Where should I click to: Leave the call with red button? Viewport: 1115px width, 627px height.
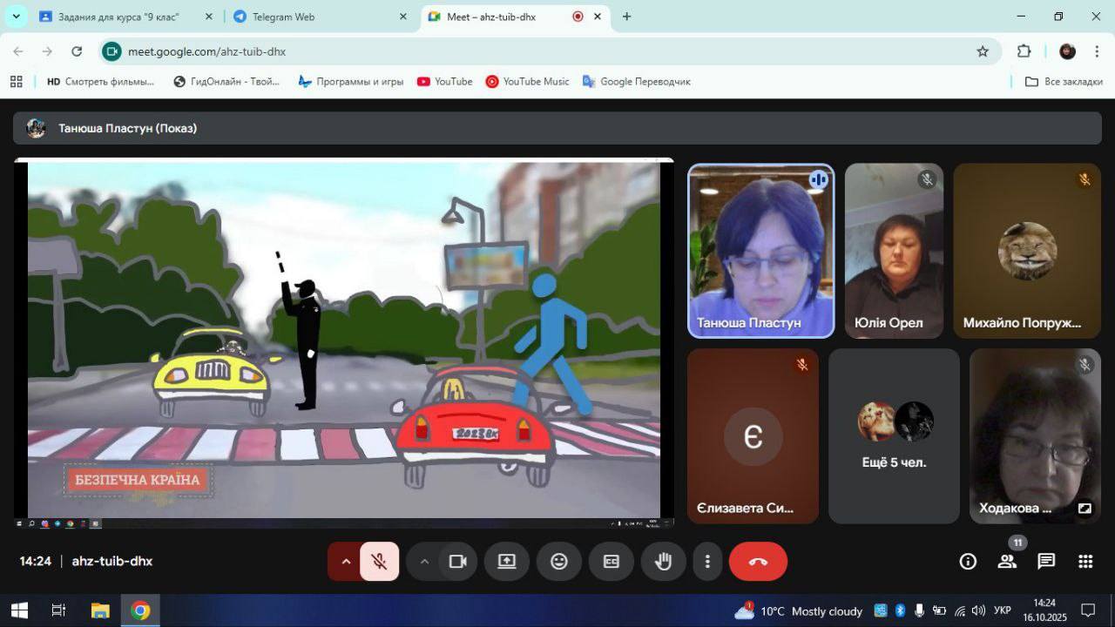tap(758, 562)
